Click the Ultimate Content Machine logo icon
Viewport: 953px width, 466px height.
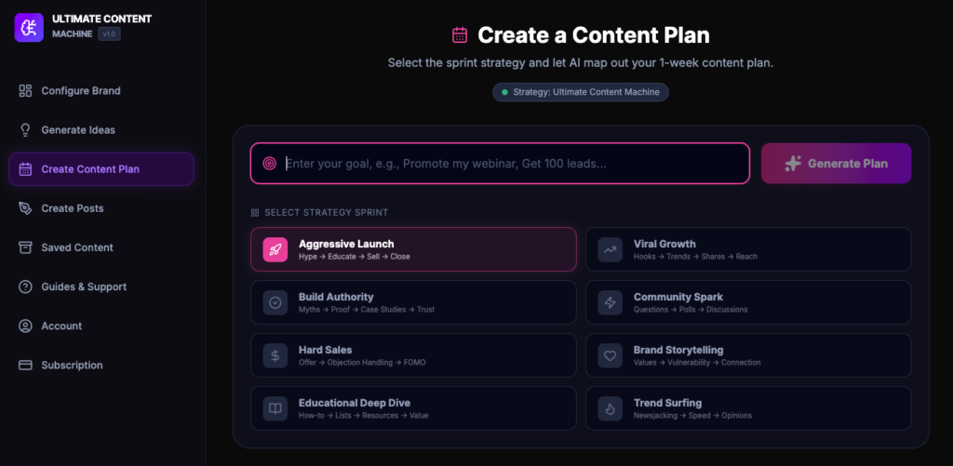point(28,26)
